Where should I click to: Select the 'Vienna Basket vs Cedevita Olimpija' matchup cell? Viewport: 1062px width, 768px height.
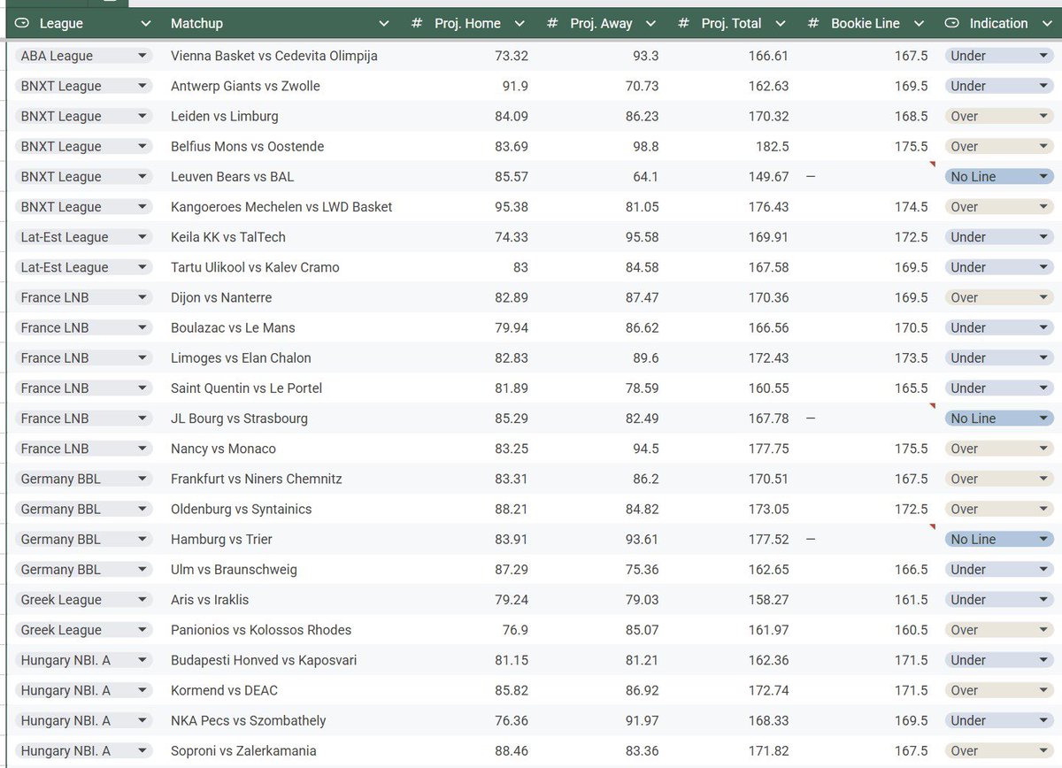(274, 56)
